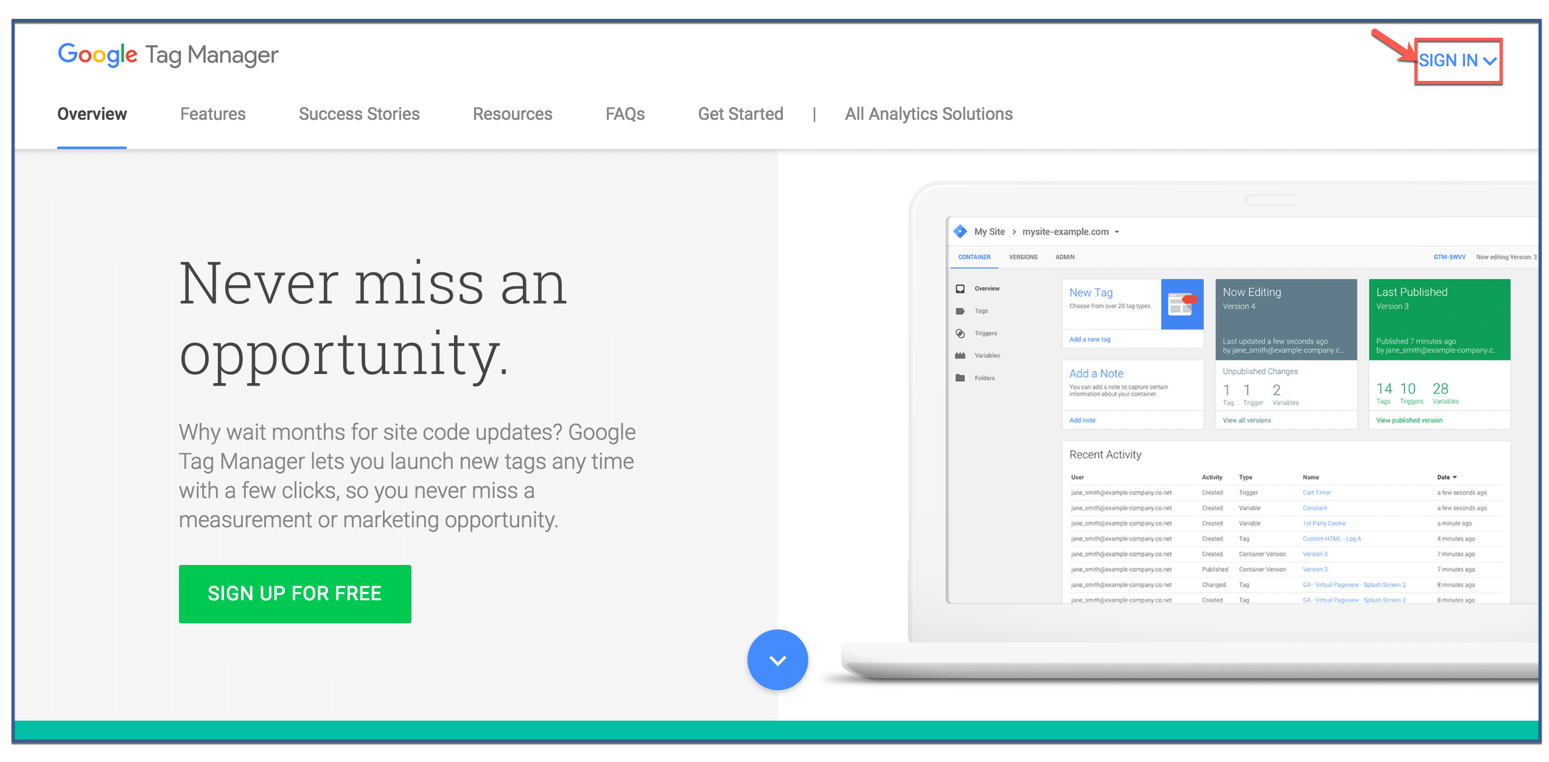The width and height of the screenshot is (1549, 762).
Task: Expand the mysite-example.com container dropdown
Action: point(1071,232)
